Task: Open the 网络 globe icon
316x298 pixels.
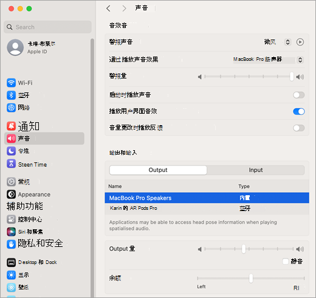Action: pyautogui.click(x=11, y=108)
